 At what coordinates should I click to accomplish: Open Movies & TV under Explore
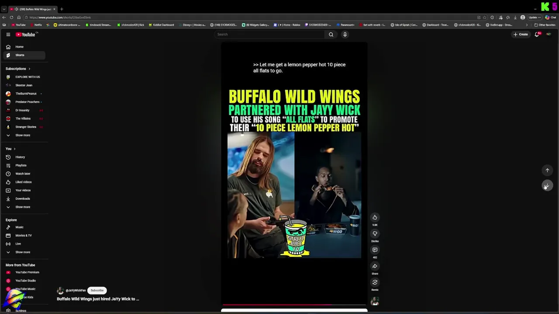(24, 235)
